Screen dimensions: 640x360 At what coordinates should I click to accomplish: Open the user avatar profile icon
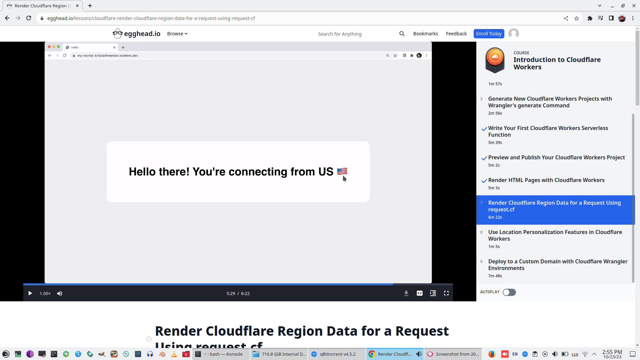514,34
